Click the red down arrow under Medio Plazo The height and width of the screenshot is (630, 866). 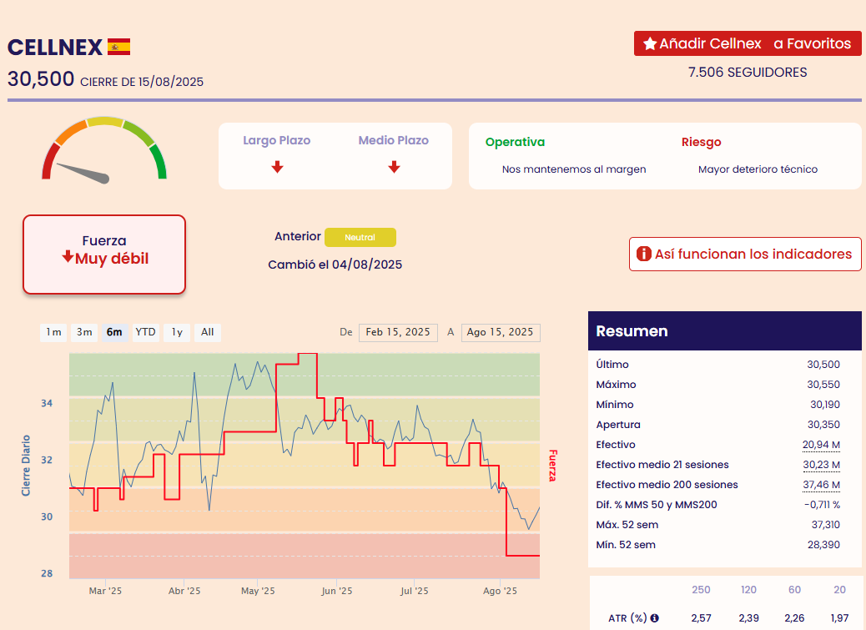click(394, 167)
